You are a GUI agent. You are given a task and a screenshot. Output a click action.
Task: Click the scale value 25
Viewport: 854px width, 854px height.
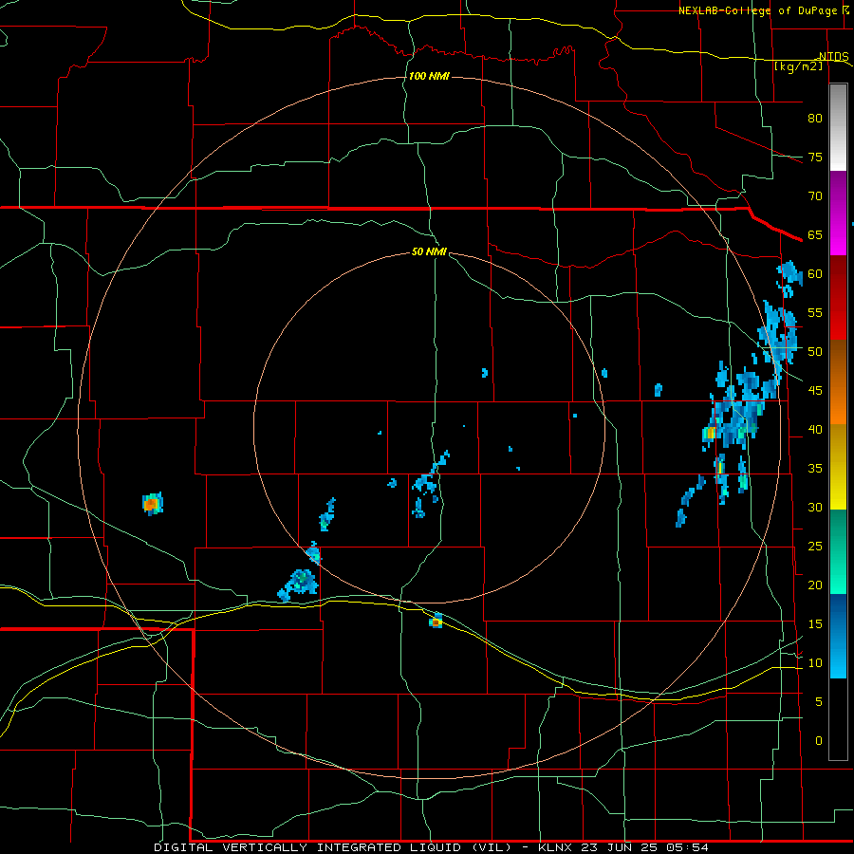(815, 547)
